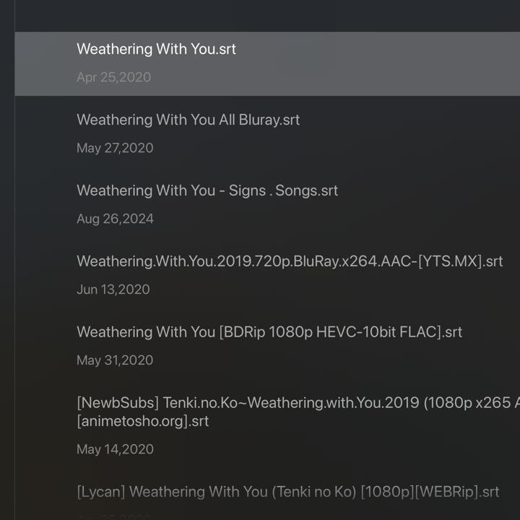
Task: Click the May 31,2020 date label
Action: click(x=115, y=360)
